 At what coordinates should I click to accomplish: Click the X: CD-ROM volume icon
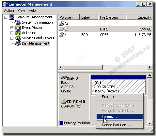point(61,35)
